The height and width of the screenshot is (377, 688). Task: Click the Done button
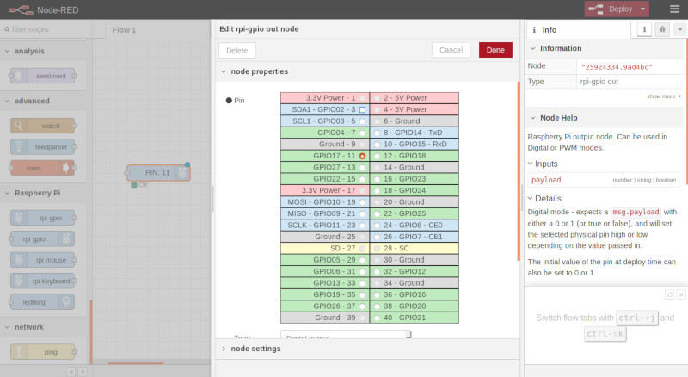click(x=495, y=50)
